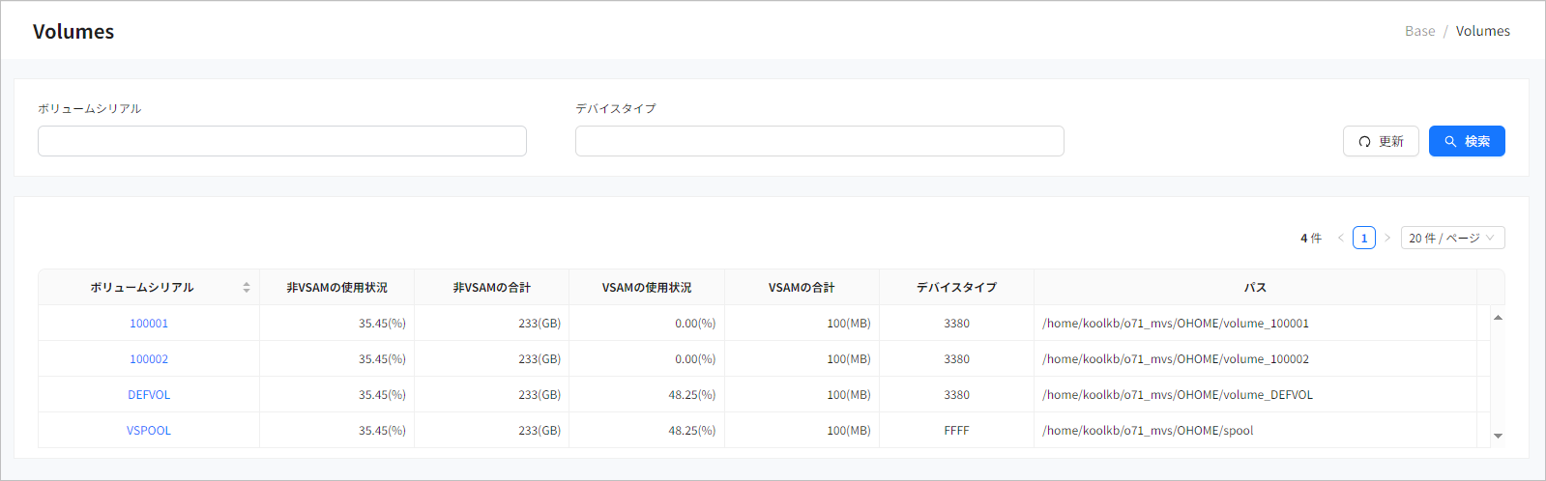Select path /home/koolkb/o71_mvs/OHOME/volume_100001
The height and width of the screenshot is (481, 1546).
click(x=1176, y=324)
